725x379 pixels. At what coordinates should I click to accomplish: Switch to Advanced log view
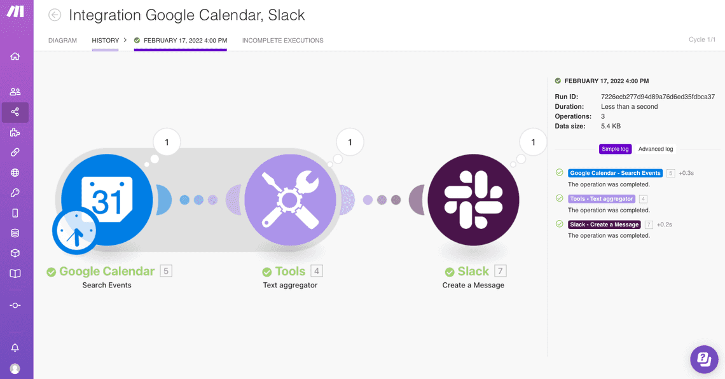(655, 149)
